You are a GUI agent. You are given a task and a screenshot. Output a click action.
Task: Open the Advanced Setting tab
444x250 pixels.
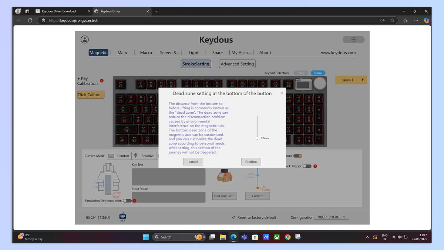pyautogui.click(x=237, y=64)
